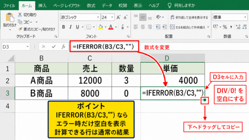249x140 pixels.
Task: Open the font size dropdown showing 24
Action: tap(112, 17)
